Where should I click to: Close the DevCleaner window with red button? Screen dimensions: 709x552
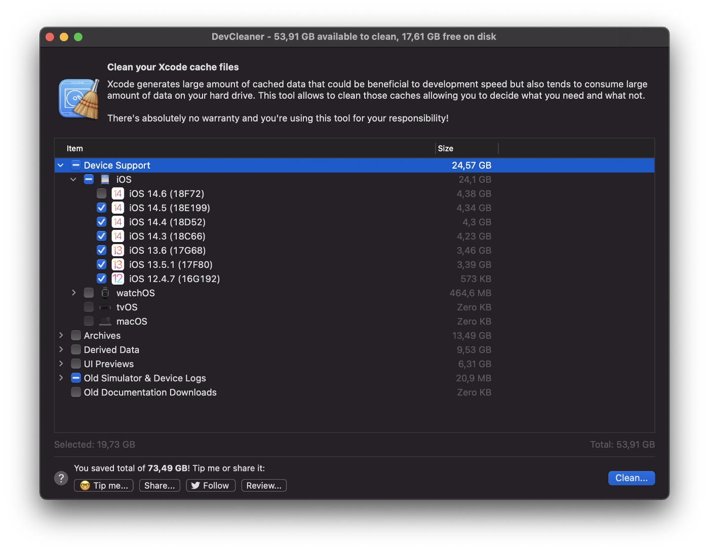[50, 37]
